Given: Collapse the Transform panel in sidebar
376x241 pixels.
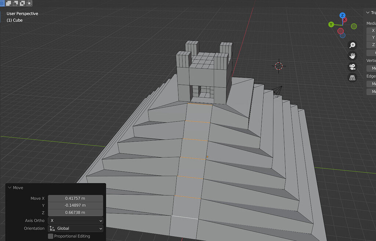Looking at the screenshot, I should [367, 12].
